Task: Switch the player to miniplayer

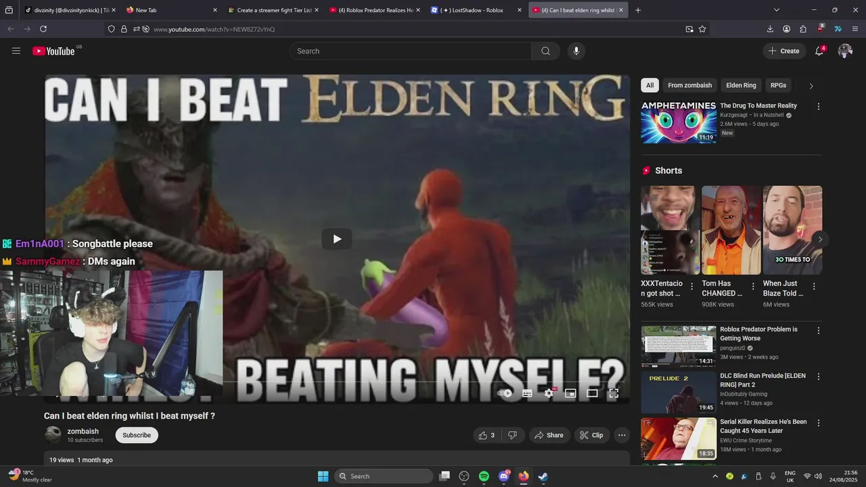Action: tap(570, 393)
